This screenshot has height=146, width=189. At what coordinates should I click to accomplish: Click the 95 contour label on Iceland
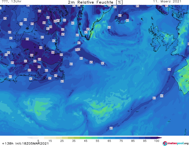[x=120, y=15]
